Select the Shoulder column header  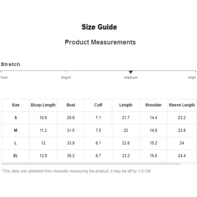(153, 105)
